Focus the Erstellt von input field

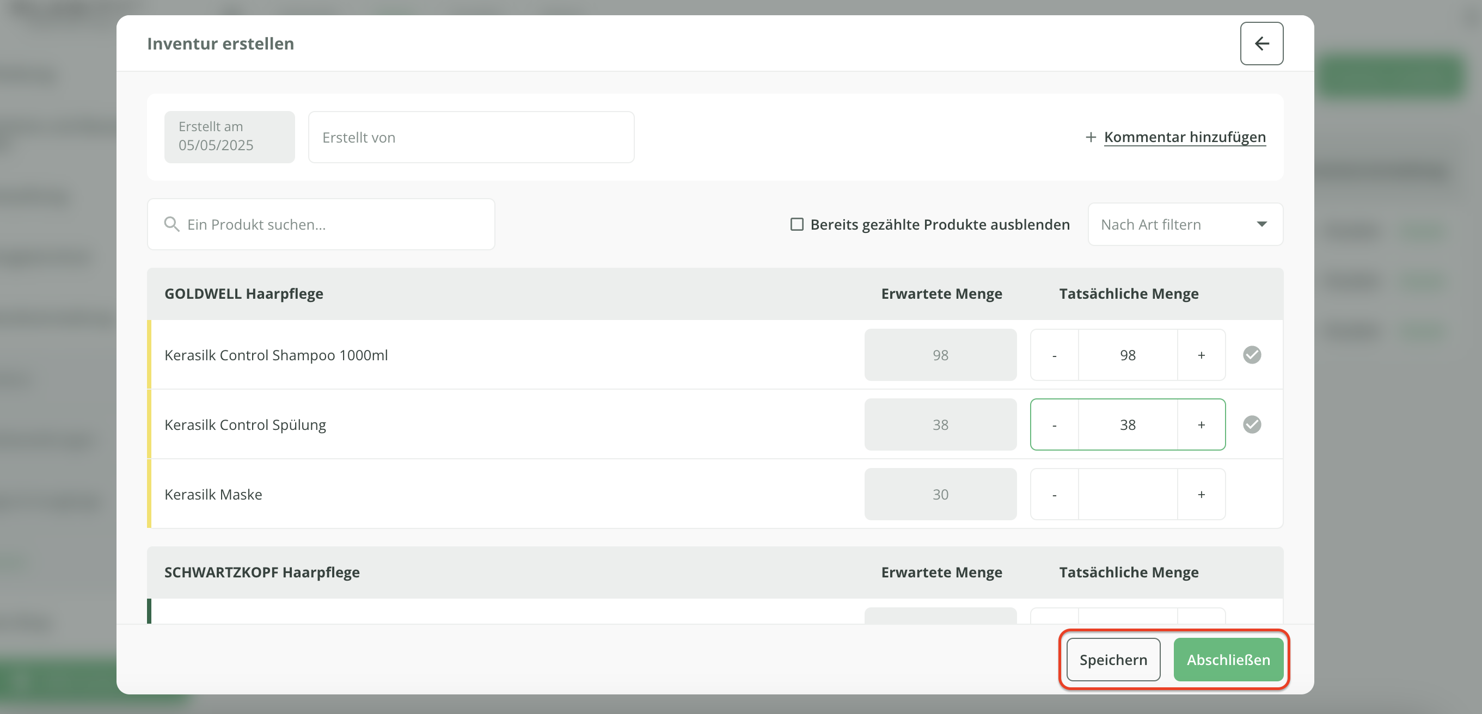coord(470,137)
